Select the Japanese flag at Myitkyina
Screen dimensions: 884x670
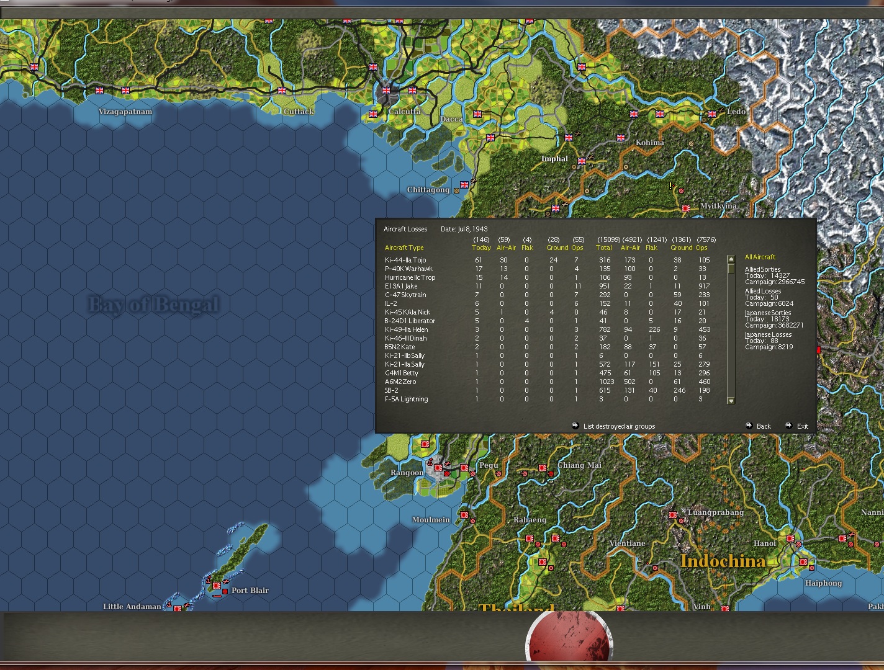pos(686,209)
